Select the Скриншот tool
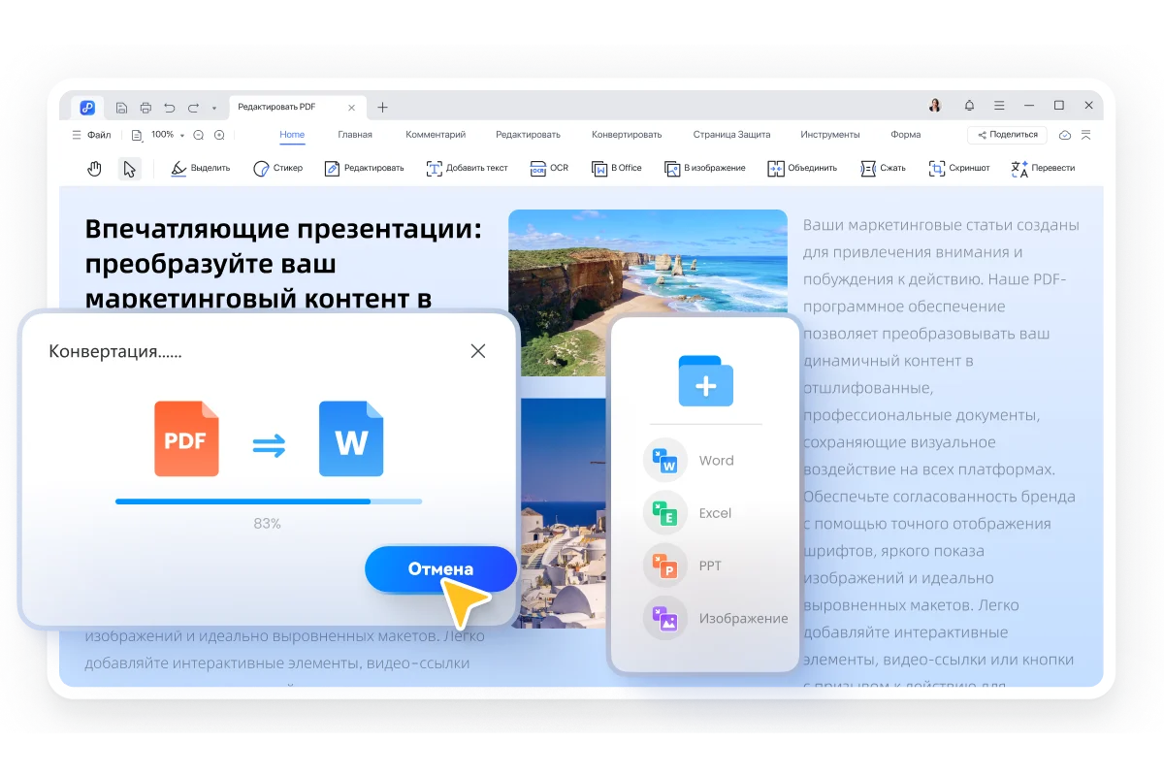This screenshot has width=1164, height=776. coord(954,167)
